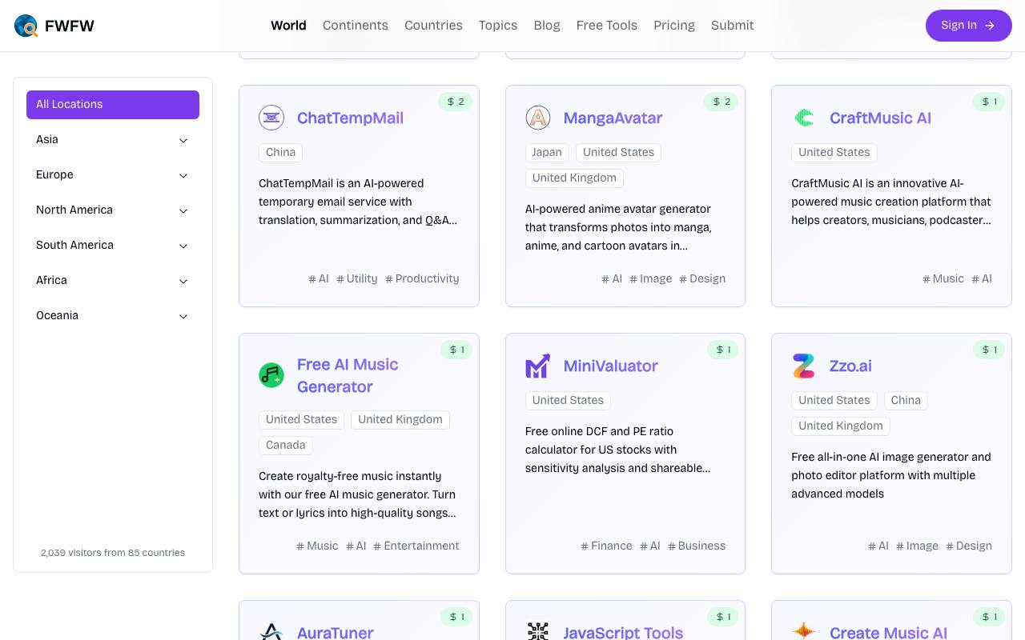Click United States tag on MiniValuator card

pos(568,401)
